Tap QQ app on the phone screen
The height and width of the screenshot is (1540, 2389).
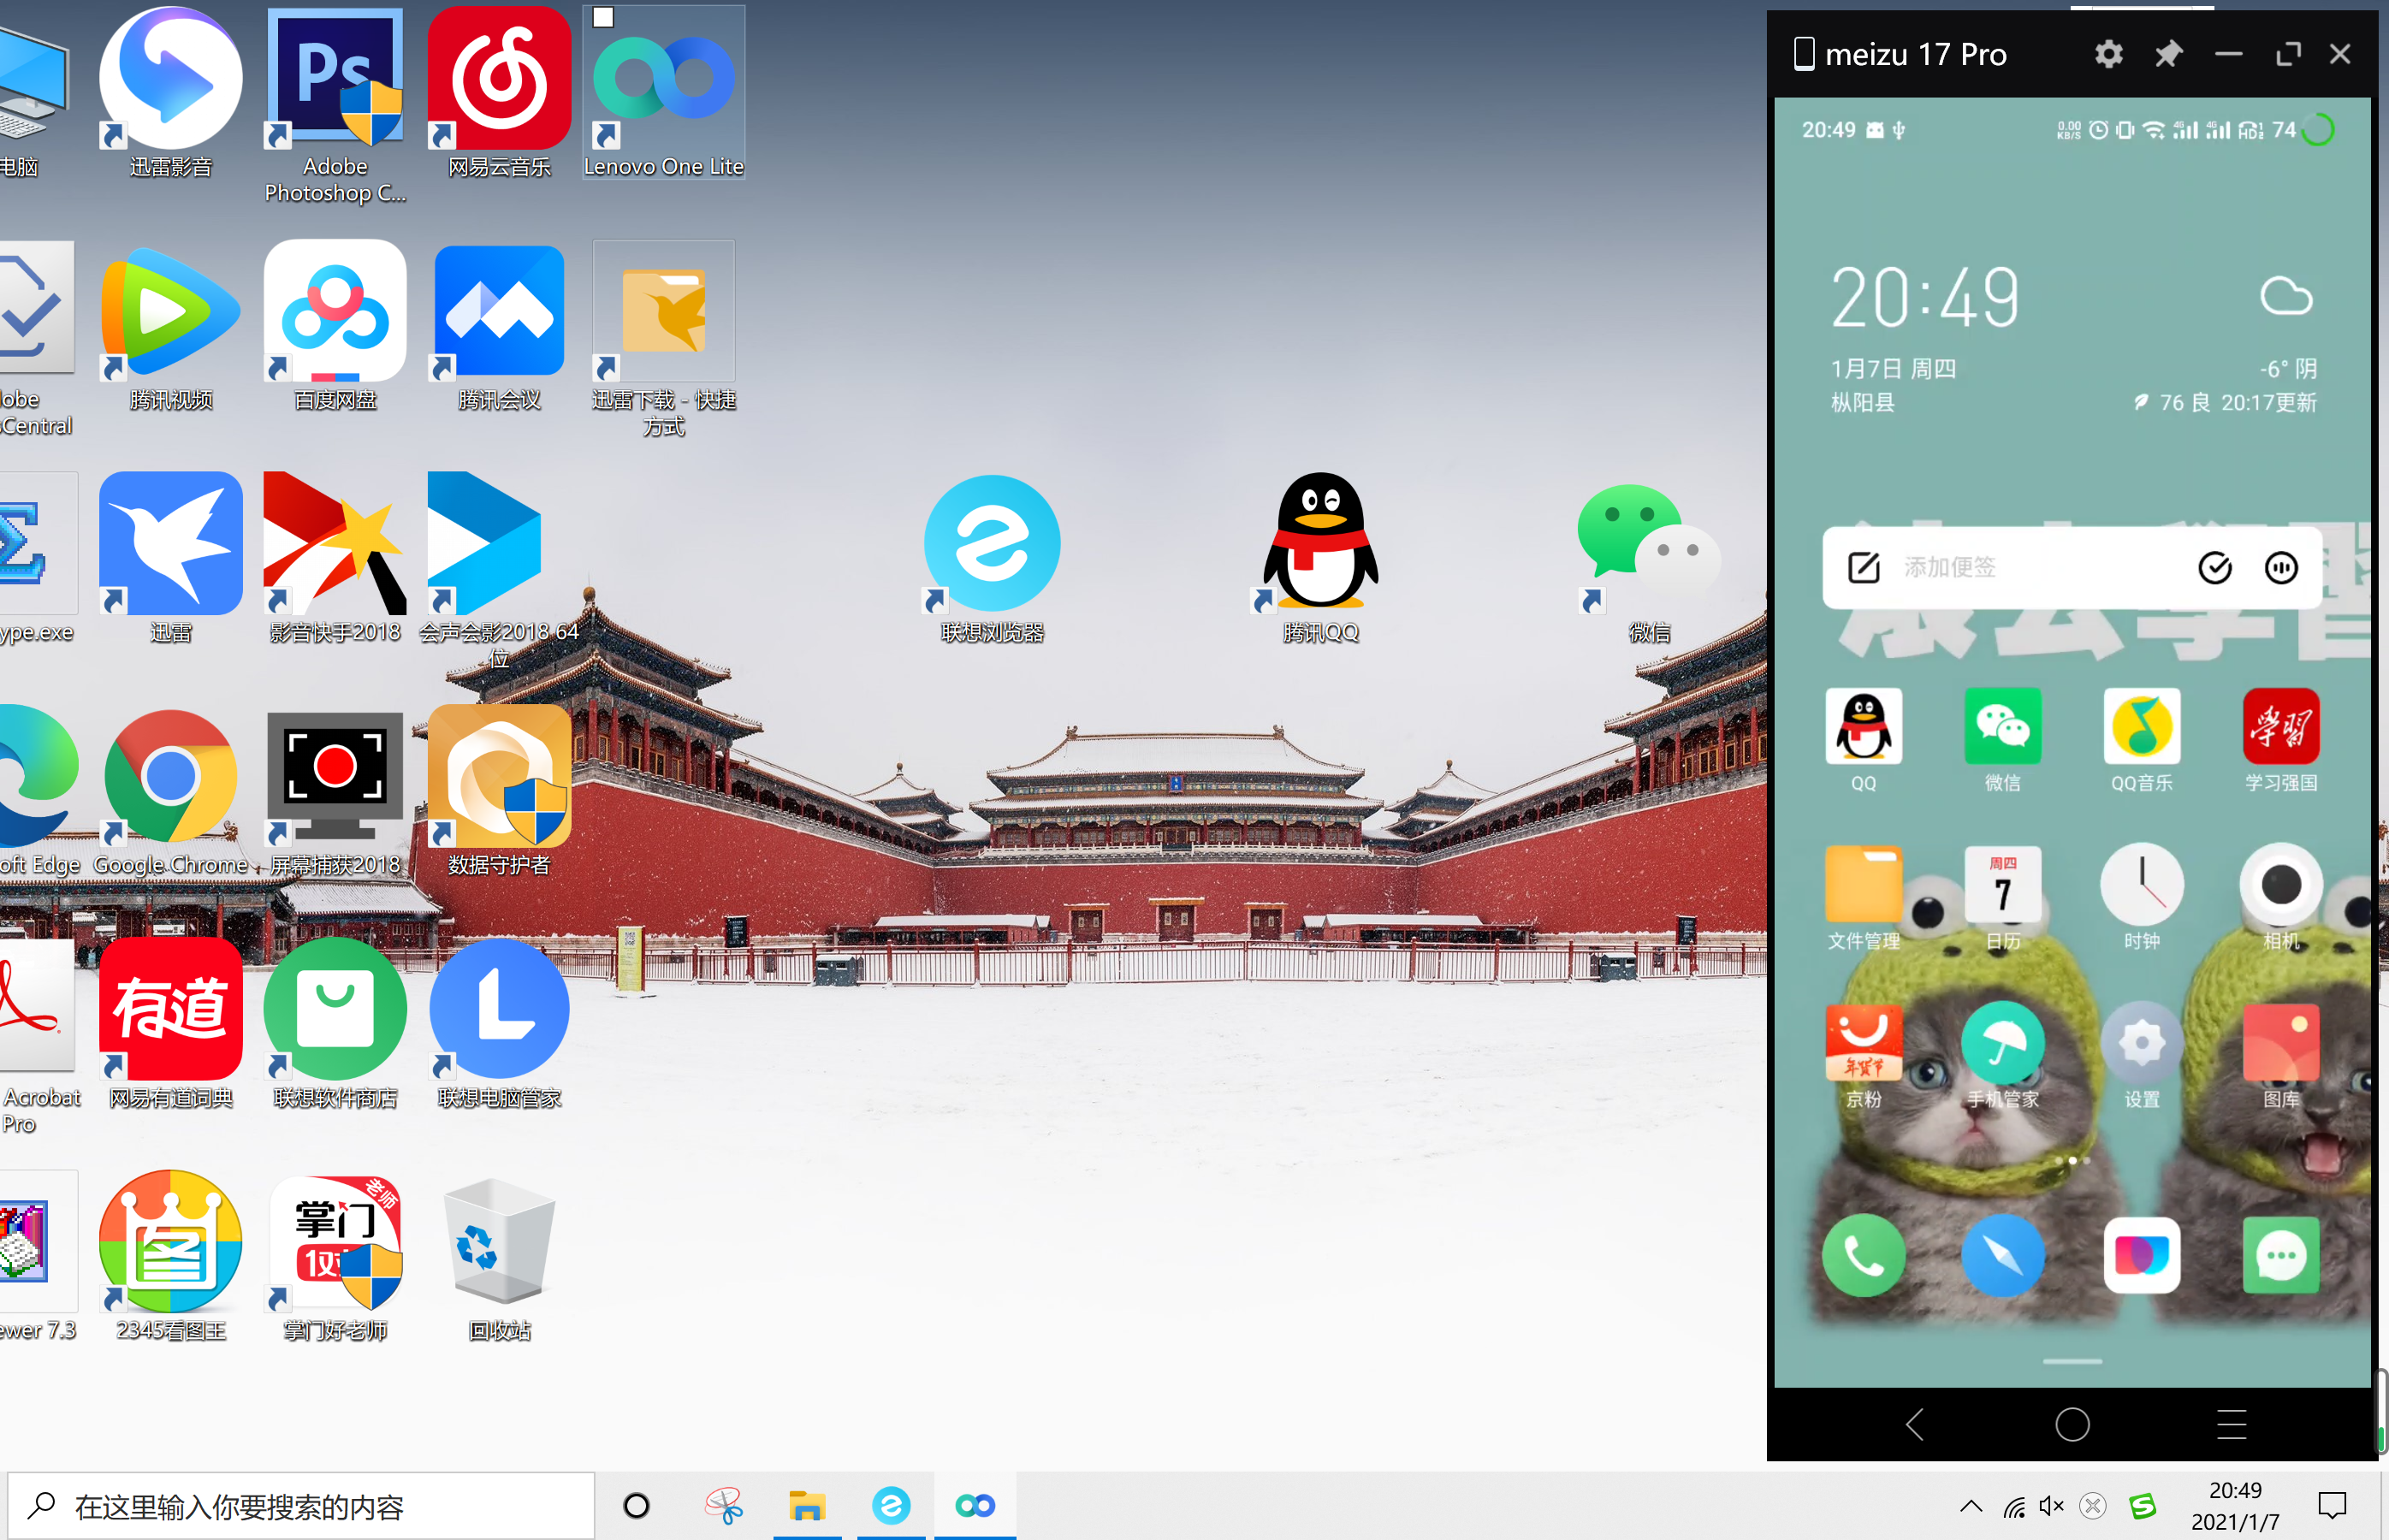pos(1863,740)
